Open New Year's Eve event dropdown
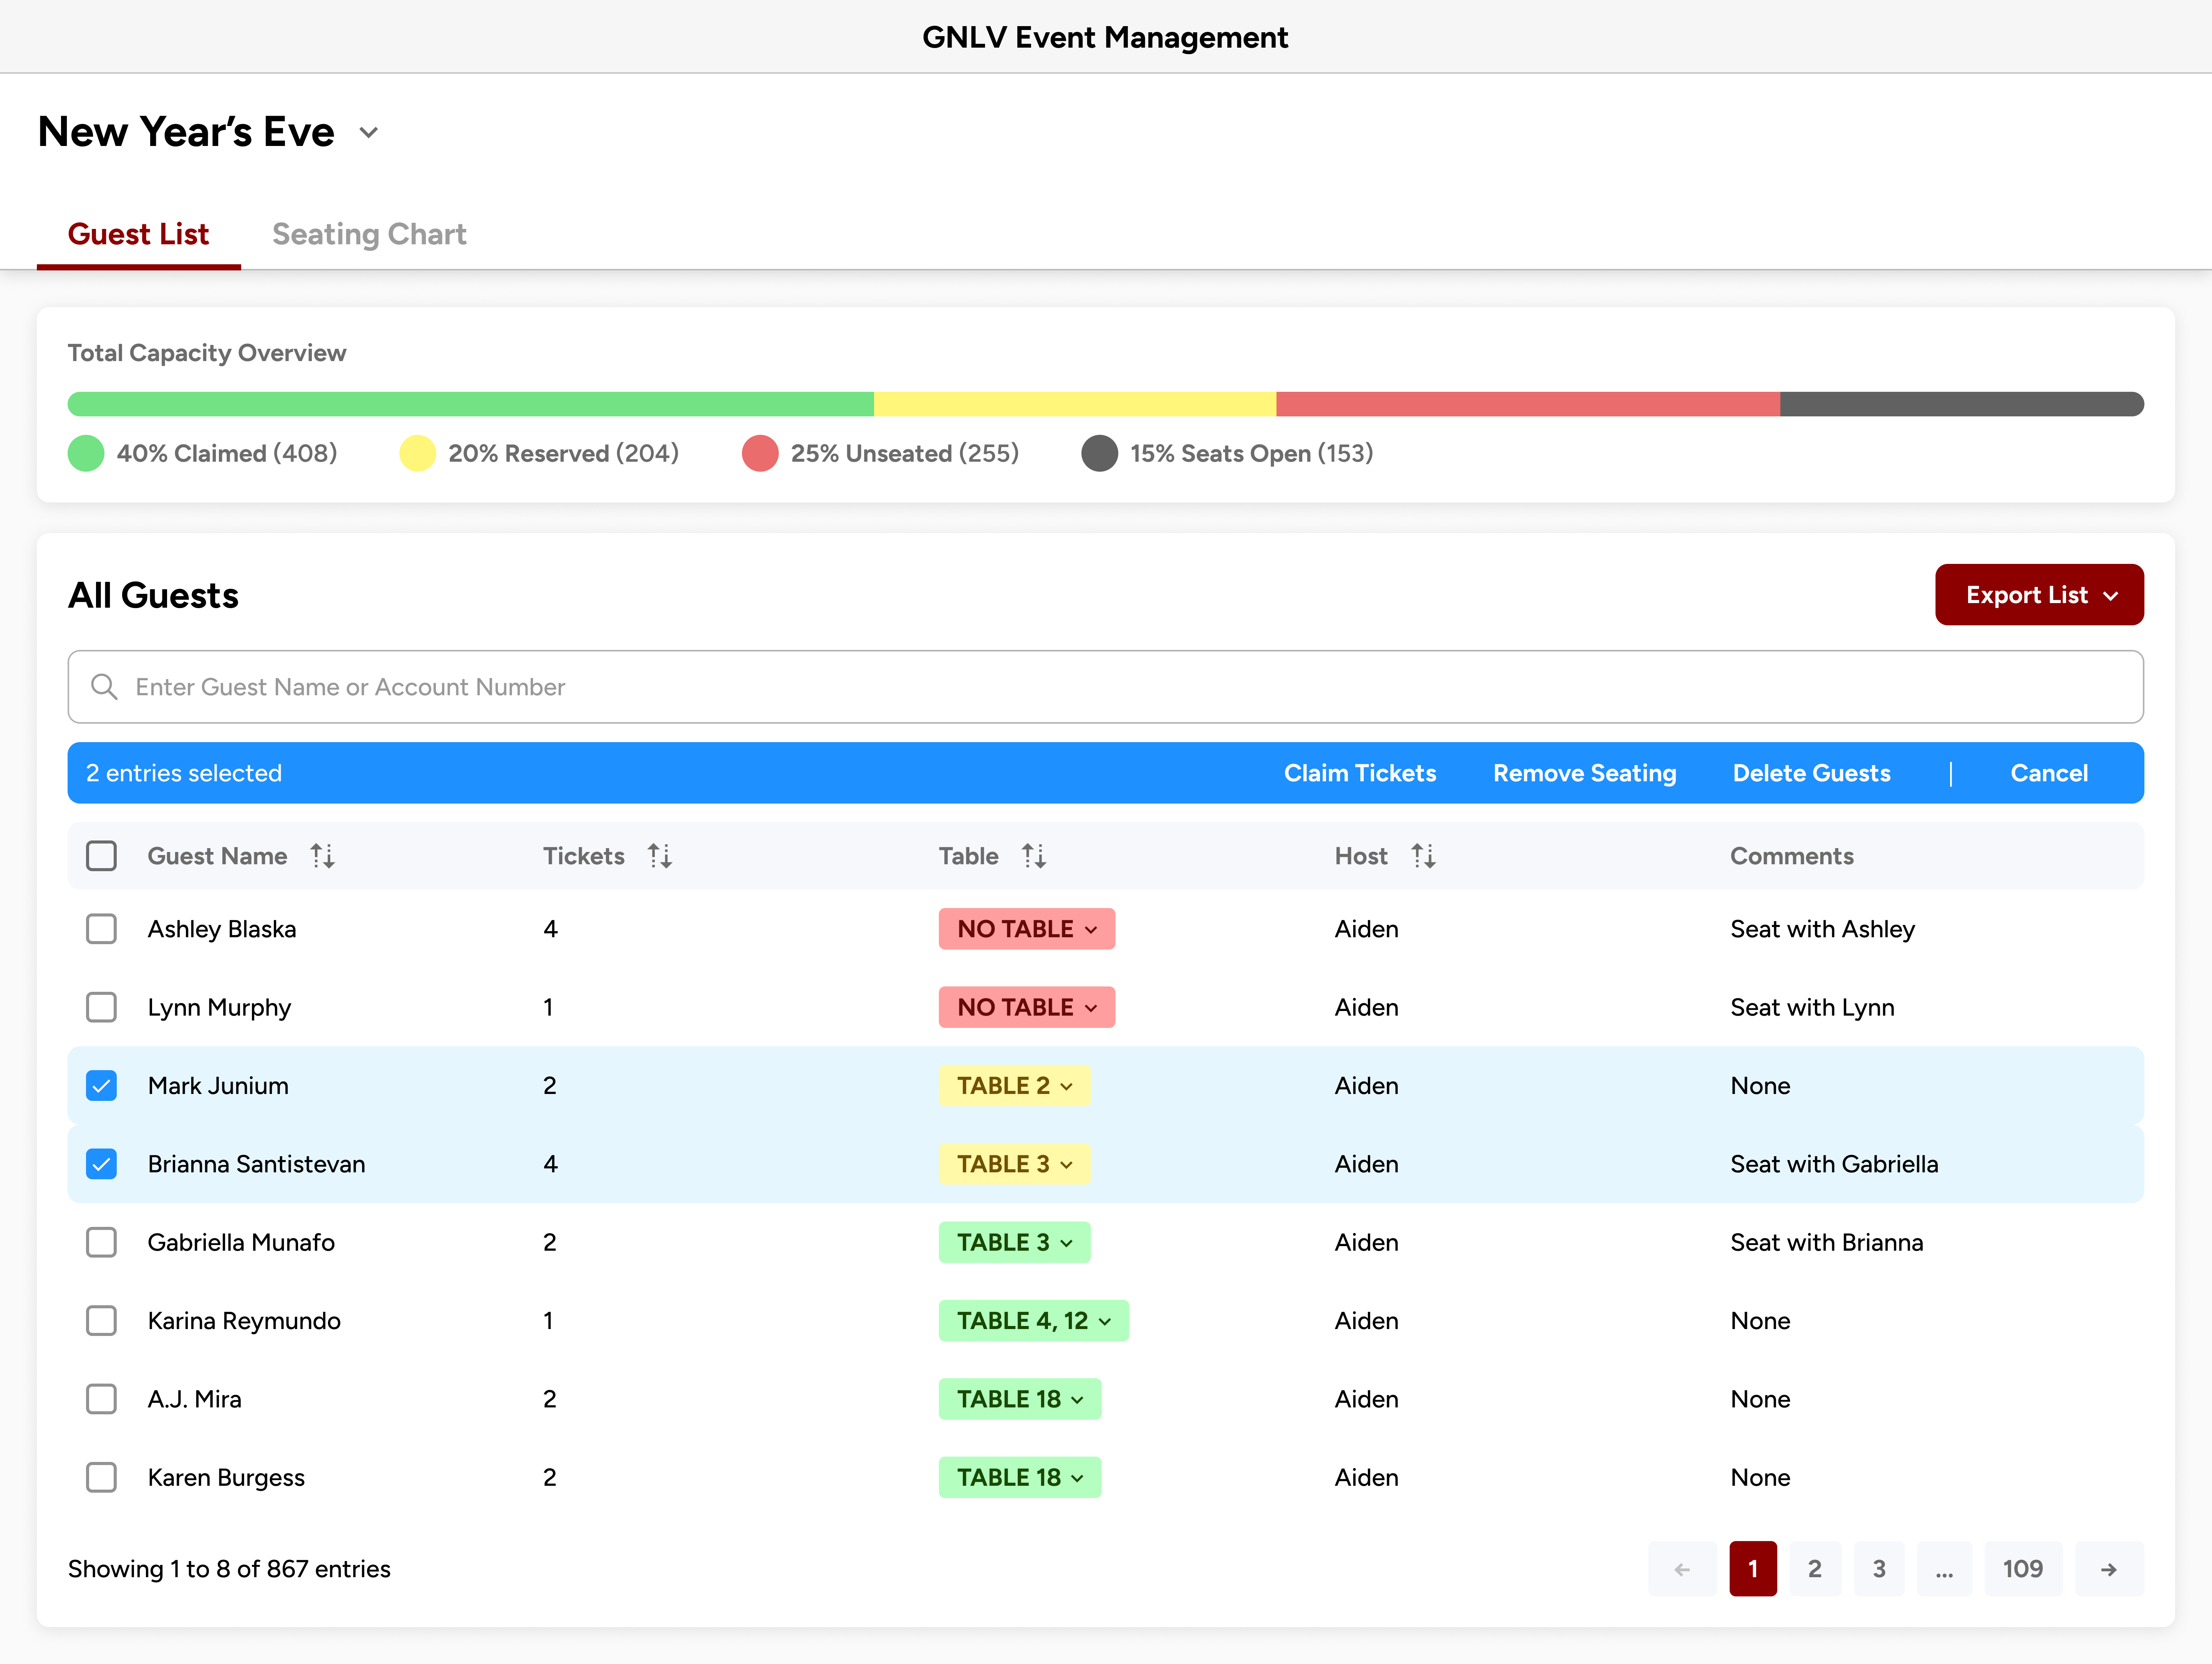Image resolution: width=2212 pixels, height=1664 pixels. click(x=369, y=133)
